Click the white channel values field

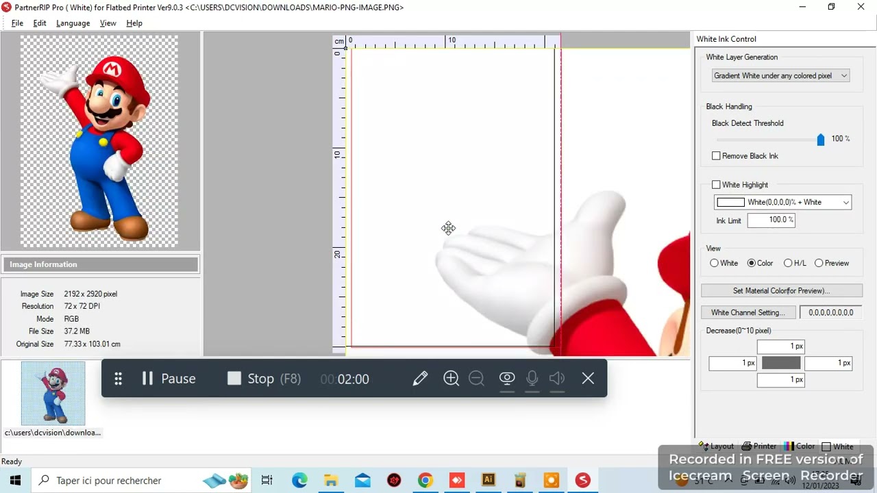[x=831, y=313]
